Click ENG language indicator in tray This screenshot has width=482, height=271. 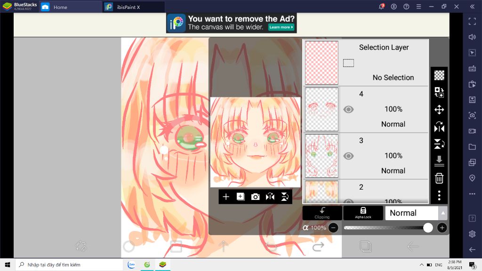[x=439, y=265]
